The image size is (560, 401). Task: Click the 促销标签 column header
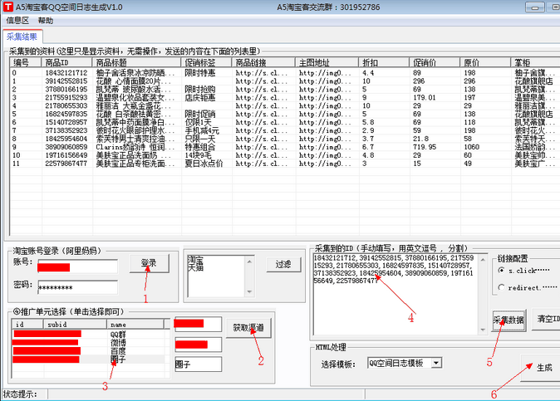click(206, 62)
